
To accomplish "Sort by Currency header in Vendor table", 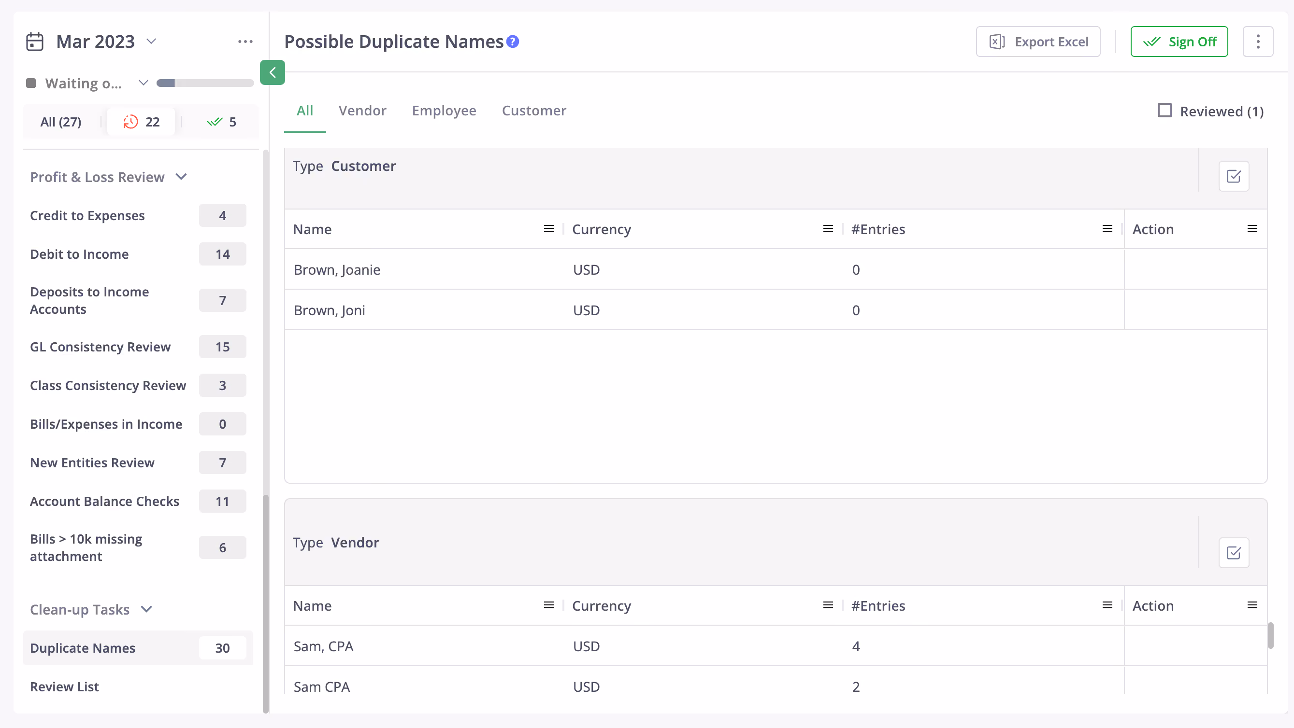I will pyautogui.click(x=602, y=605).
